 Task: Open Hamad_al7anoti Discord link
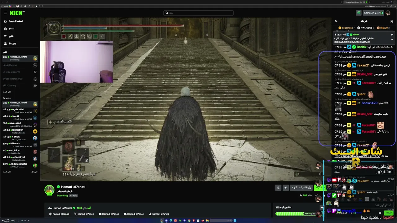[134, 214]
